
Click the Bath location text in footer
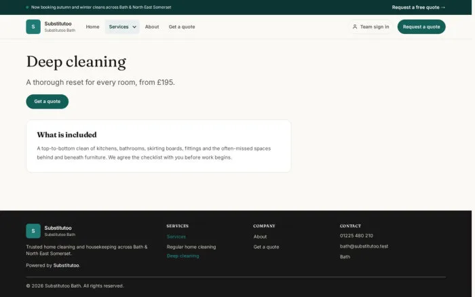345,257
